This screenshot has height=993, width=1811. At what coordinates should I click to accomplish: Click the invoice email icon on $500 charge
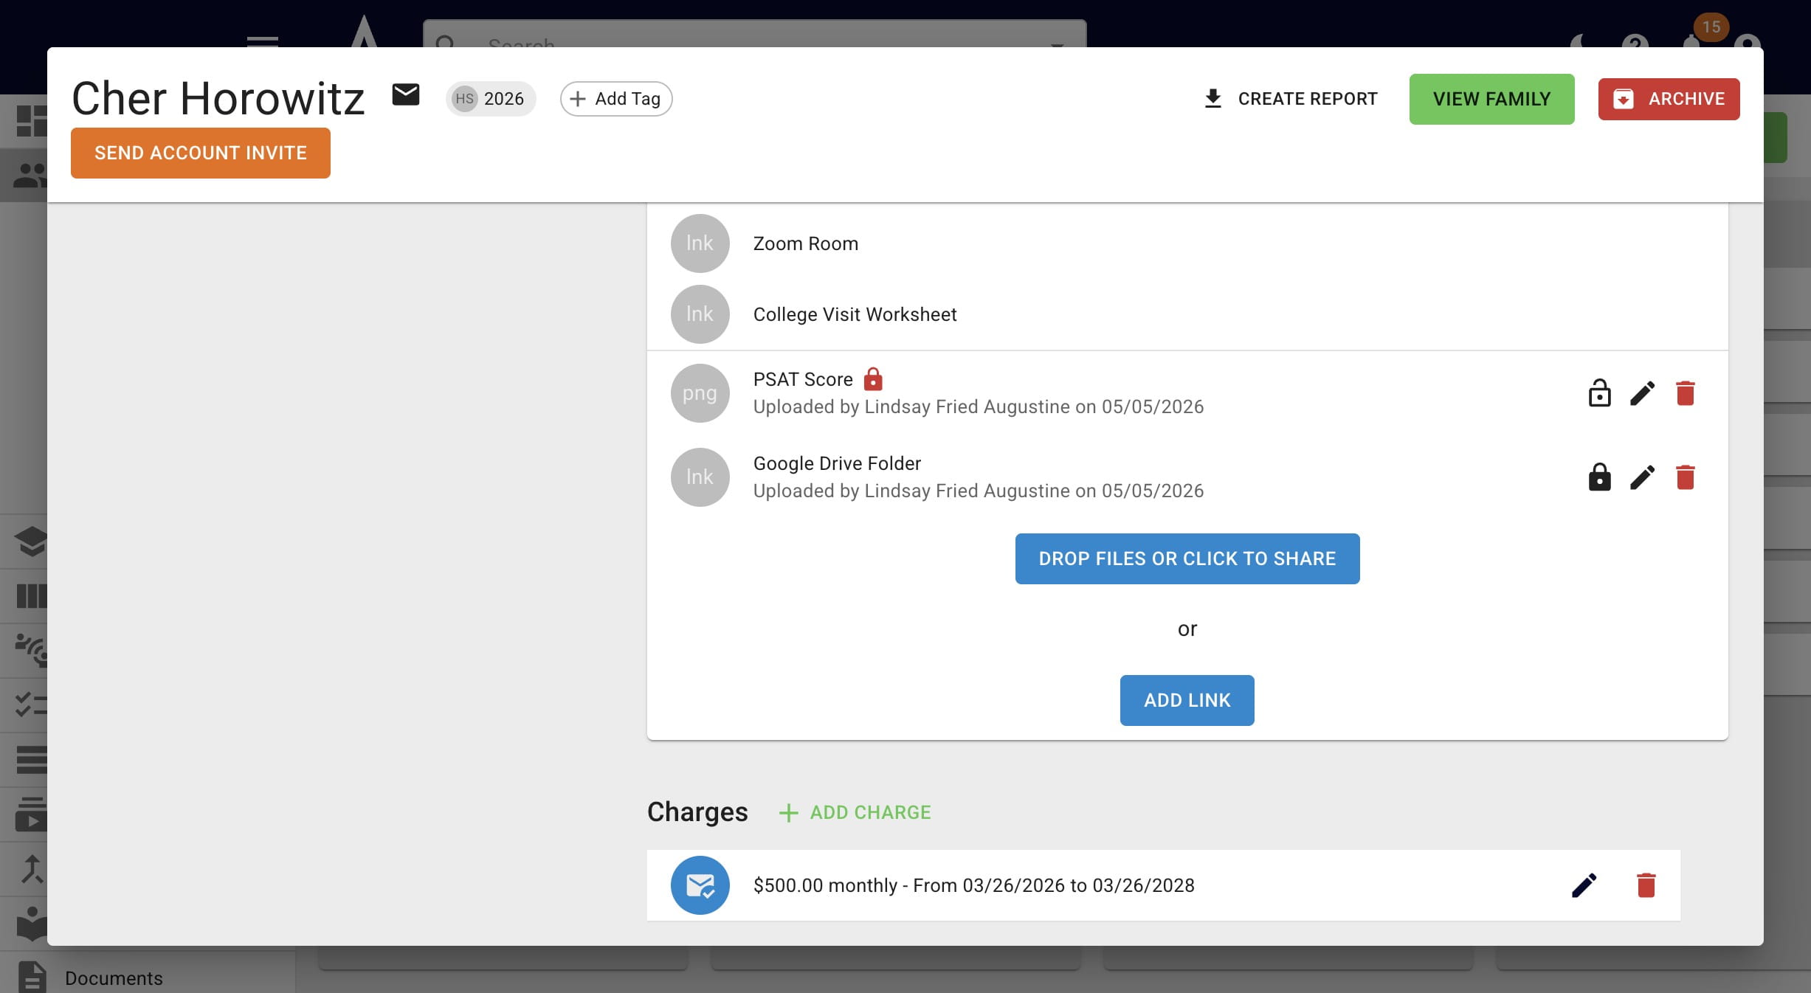click(x=700, y=885)
